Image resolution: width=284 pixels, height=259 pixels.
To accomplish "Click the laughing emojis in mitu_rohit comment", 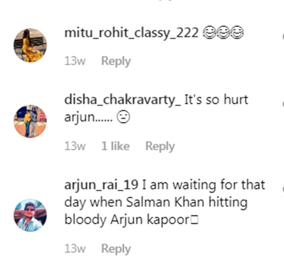I will click(223, 33).
